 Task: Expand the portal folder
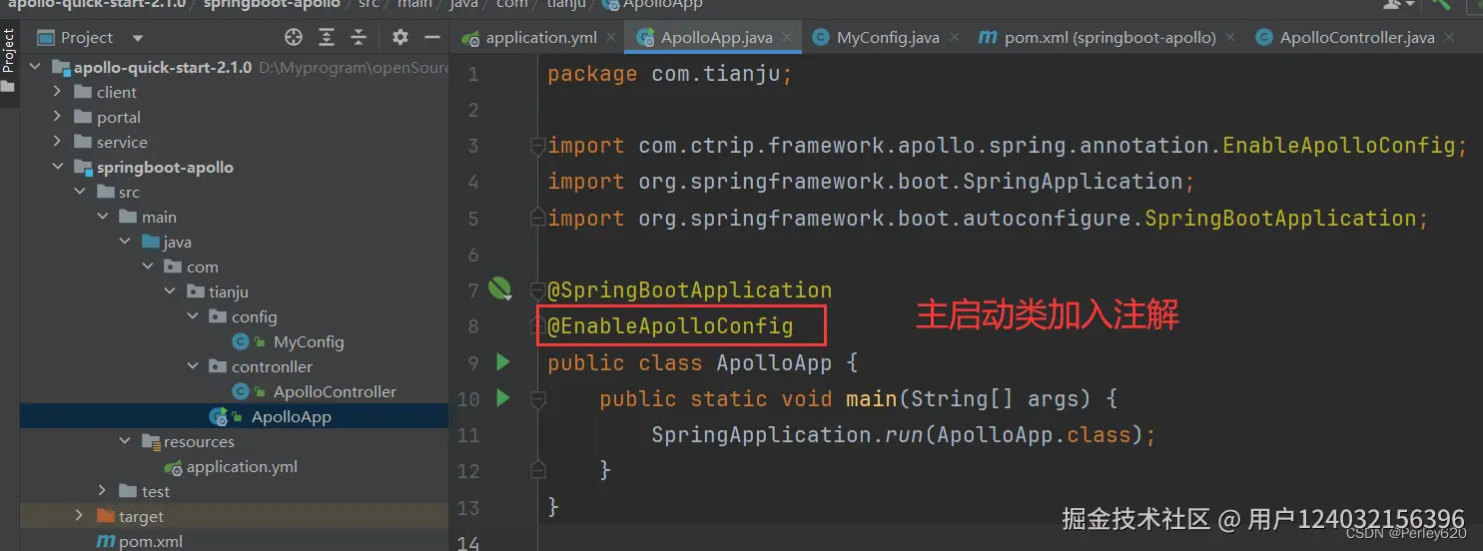tap(57, 117)
